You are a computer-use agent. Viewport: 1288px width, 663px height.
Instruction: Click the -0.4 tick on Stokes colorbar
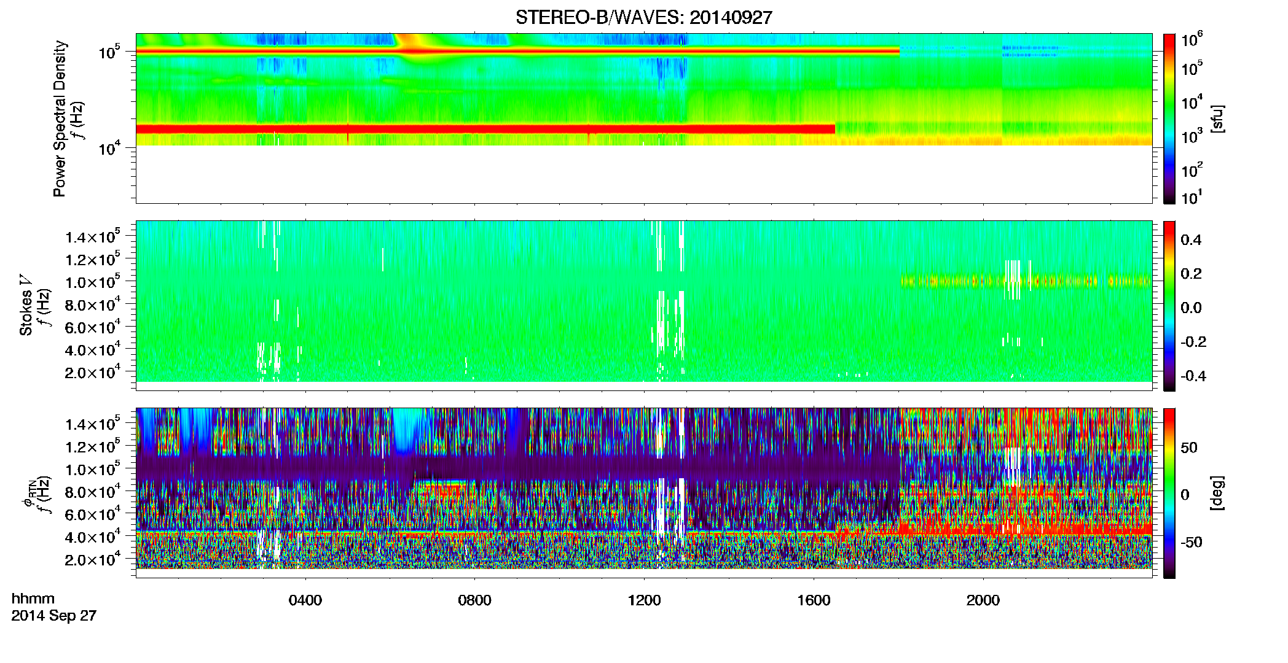point(1193,376)
